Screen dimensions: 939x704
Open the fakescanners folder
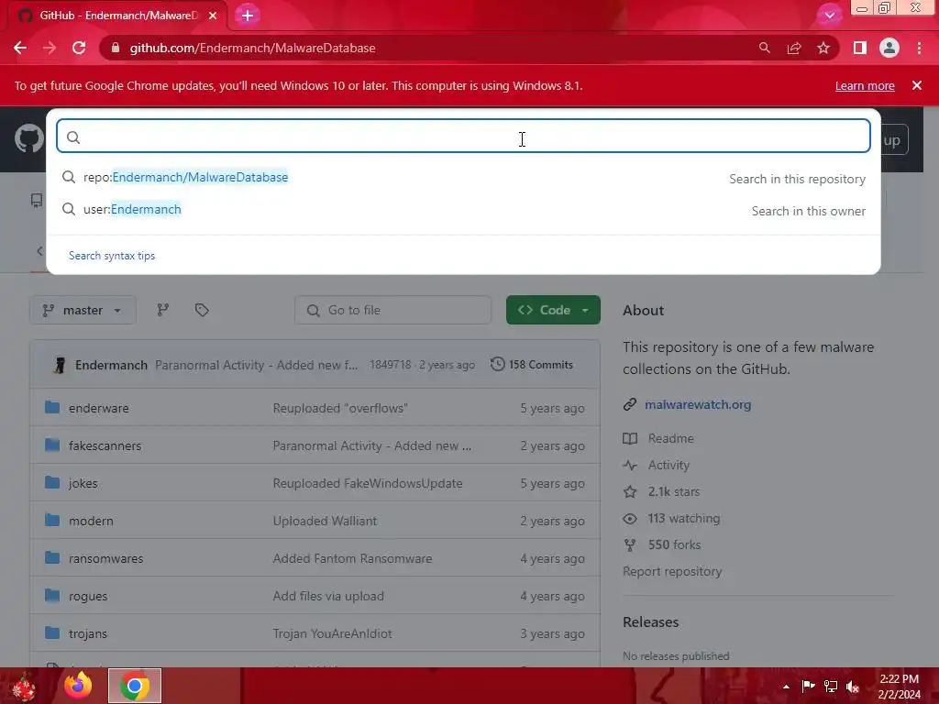pos(105,446)
